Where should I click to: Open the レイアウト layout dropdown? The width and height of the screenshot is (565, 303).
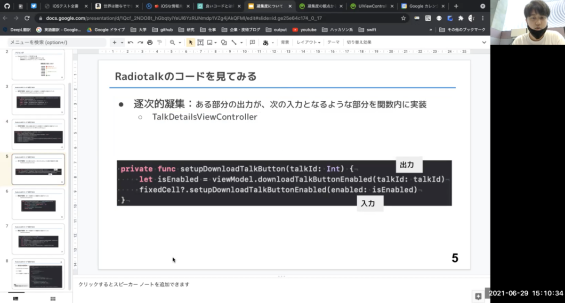(308, 42)
